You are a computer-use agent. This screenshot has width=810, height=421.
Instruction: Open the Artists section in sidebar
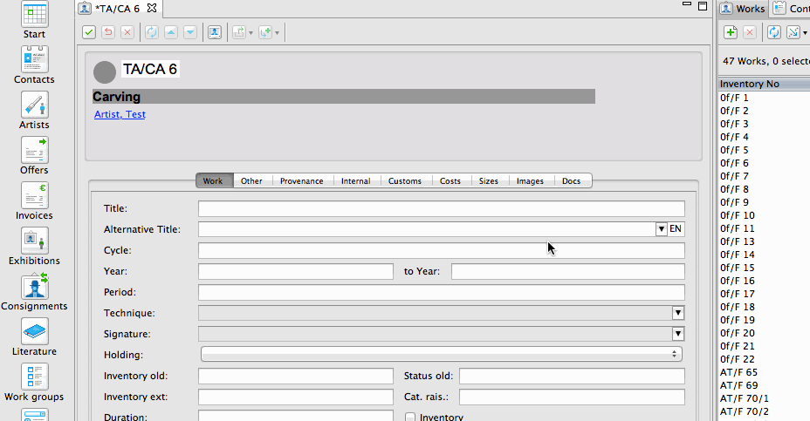(34, 111)
